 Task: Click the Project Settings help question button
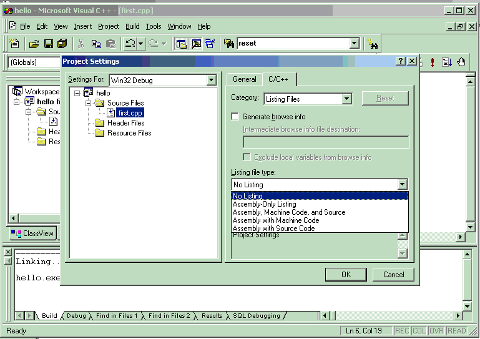(400, 61)
